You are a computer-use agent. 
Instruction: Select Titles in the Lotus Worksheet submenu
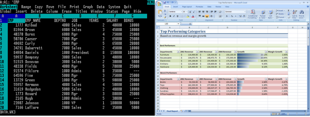[x=81, y=11]
